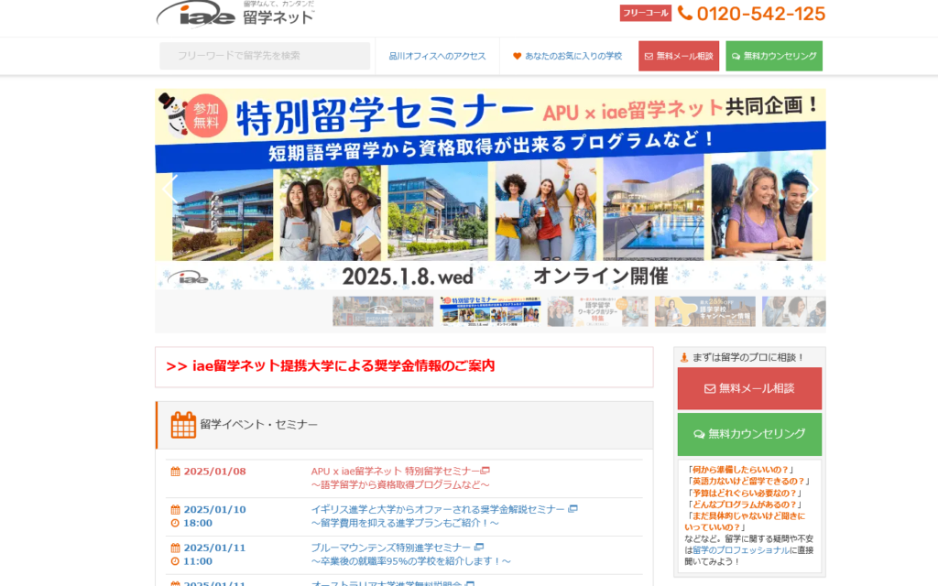Select the last partially visible carousel thumbnail
The width and height of the screenshot is (938, 586).
(x=794, y=311)
